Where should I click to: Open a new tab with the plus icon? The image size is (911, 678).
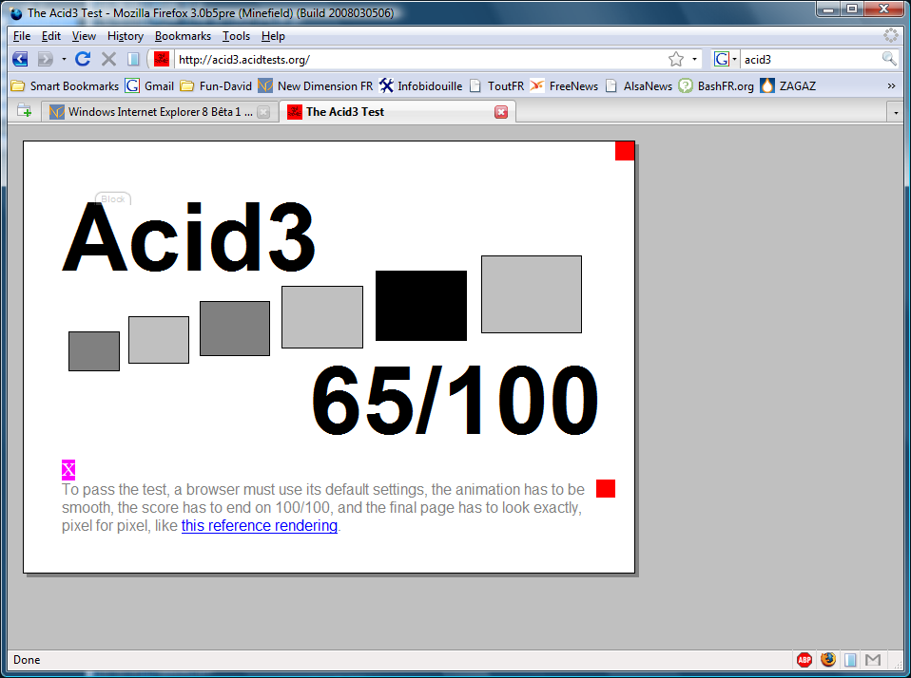coord(24,111)
